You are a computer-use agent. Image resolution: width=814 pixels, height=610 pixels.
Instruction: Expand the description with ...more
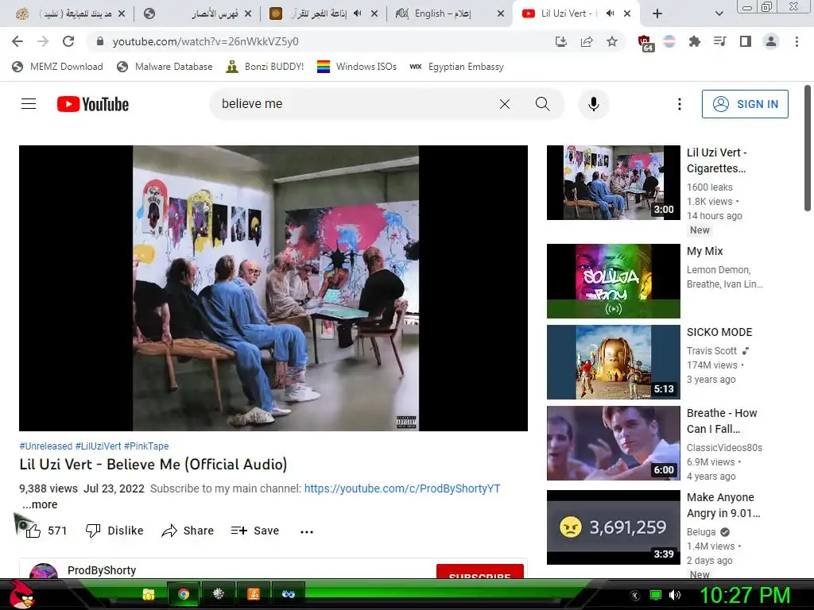(40, 504)
